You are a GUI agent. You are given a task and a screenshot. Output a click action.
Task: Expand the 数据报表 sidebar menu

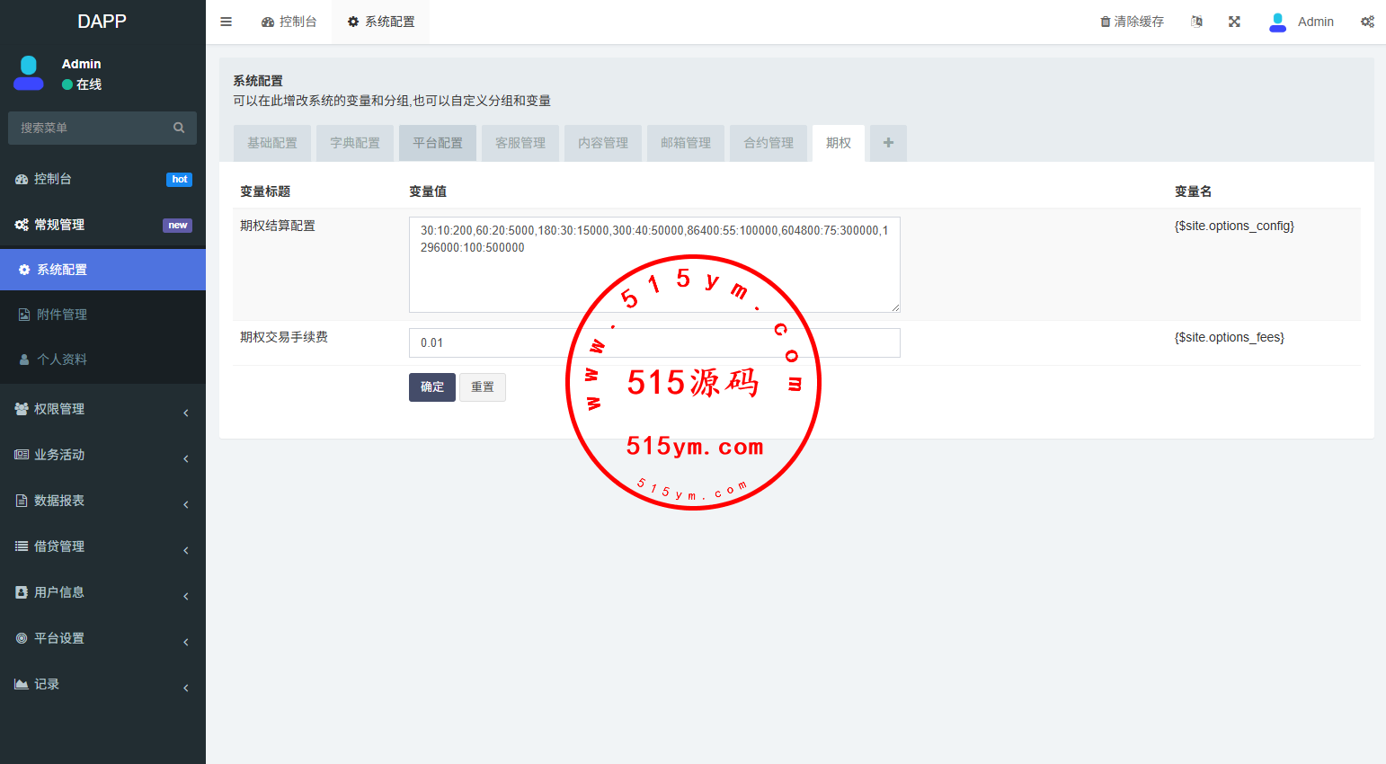tap(102, 501)
